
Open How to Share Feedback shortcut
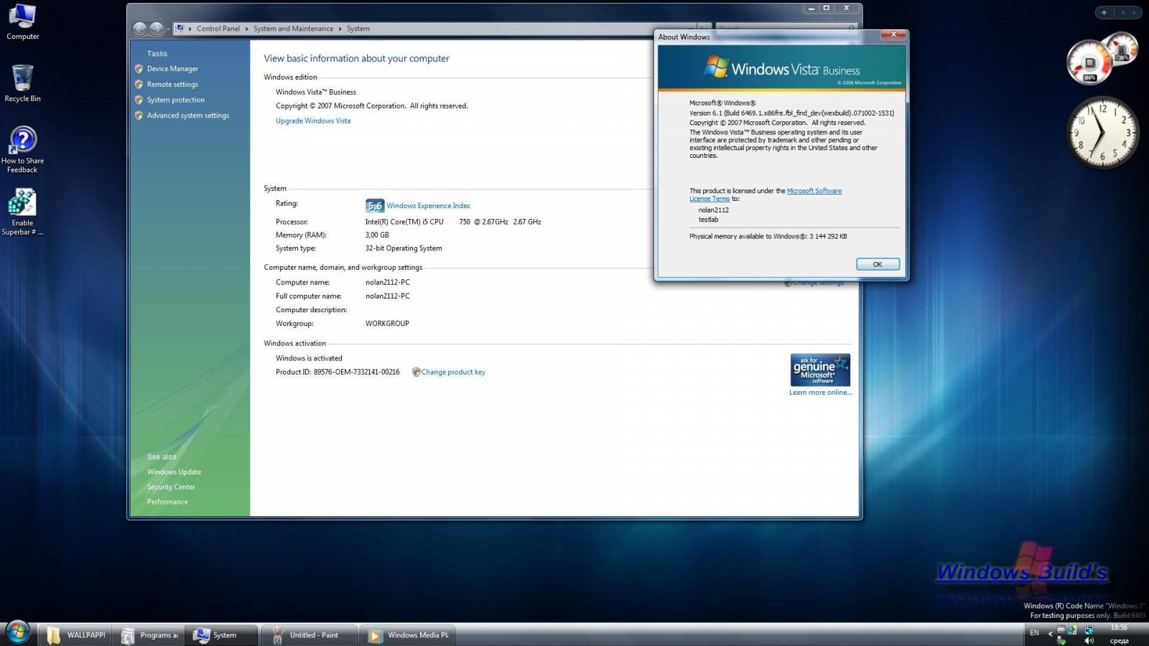click(22, 149)
